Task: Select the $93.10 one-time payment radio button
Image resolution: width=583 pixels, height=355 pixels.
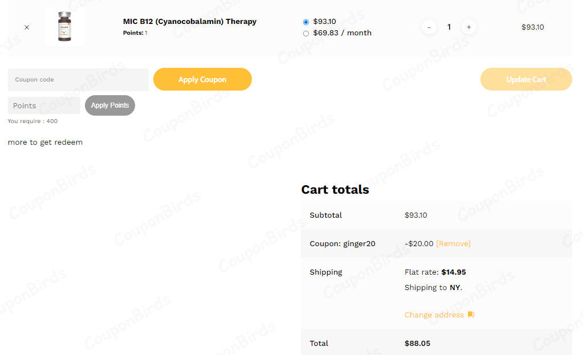Action: coord(305,21)
